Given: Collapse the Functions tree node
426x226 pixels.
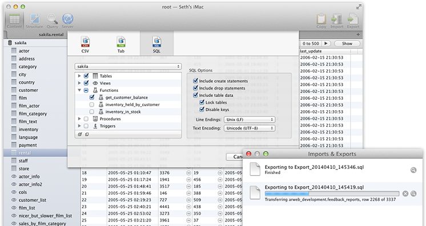Looking at the screenshot, I should pos(79,90).
